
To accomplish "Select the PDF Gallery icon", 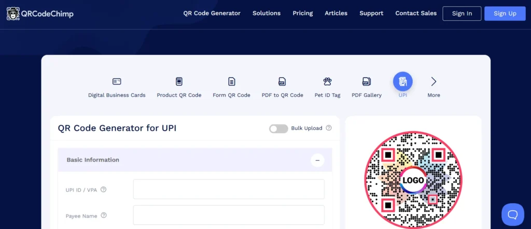I will click(x=366, y=81).
